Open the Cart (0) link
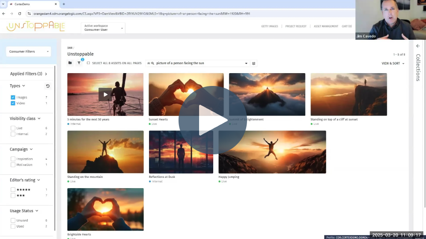The height and width of the screenshot is (239, 426). [x=346, y=27]
